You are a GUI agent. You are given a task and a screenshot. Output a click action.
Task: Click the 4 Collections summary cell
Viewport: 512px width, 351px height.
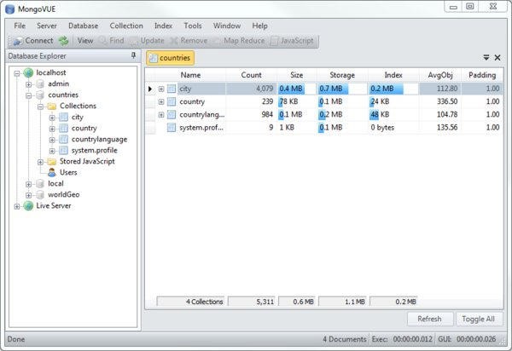(x=191, y=302)
